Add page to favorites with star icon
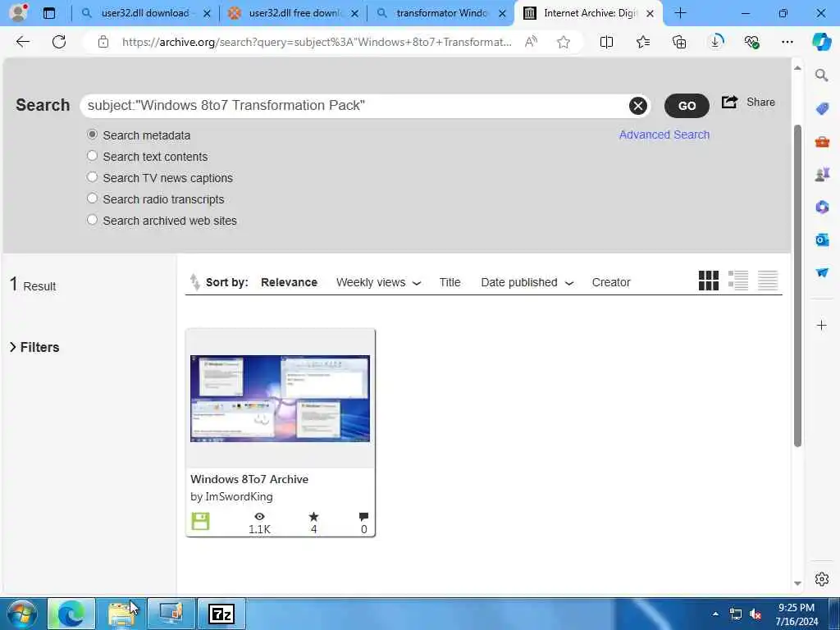 [563, 42]
